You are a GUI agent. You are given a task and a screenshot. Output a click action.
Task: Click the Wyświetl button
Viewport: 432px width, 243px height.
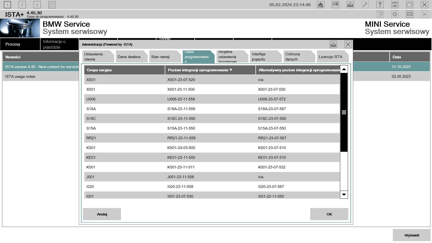(x=412, y=235)
